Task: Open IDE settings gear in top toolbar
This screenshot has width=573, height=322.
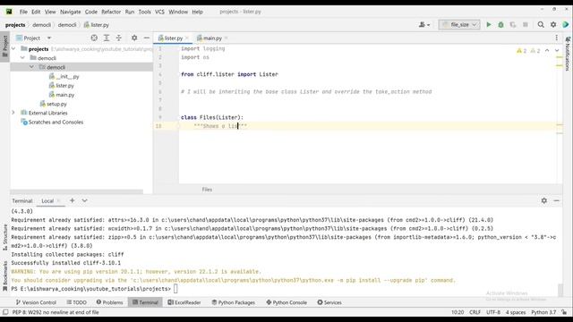Action: [553, 24]
